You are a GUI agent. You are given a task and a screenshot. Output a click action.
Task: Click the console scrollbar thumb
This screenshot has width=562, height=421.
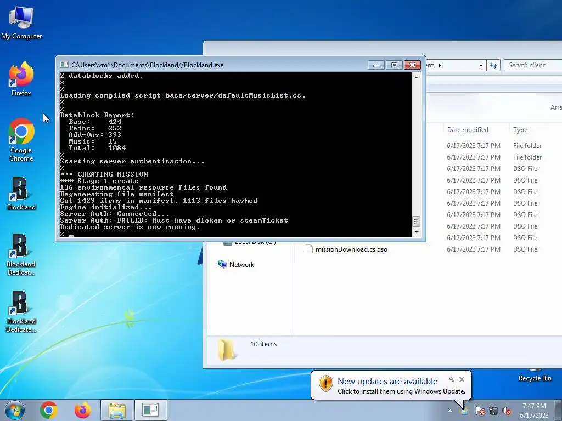pyautogui.click(x=416, y=221)
